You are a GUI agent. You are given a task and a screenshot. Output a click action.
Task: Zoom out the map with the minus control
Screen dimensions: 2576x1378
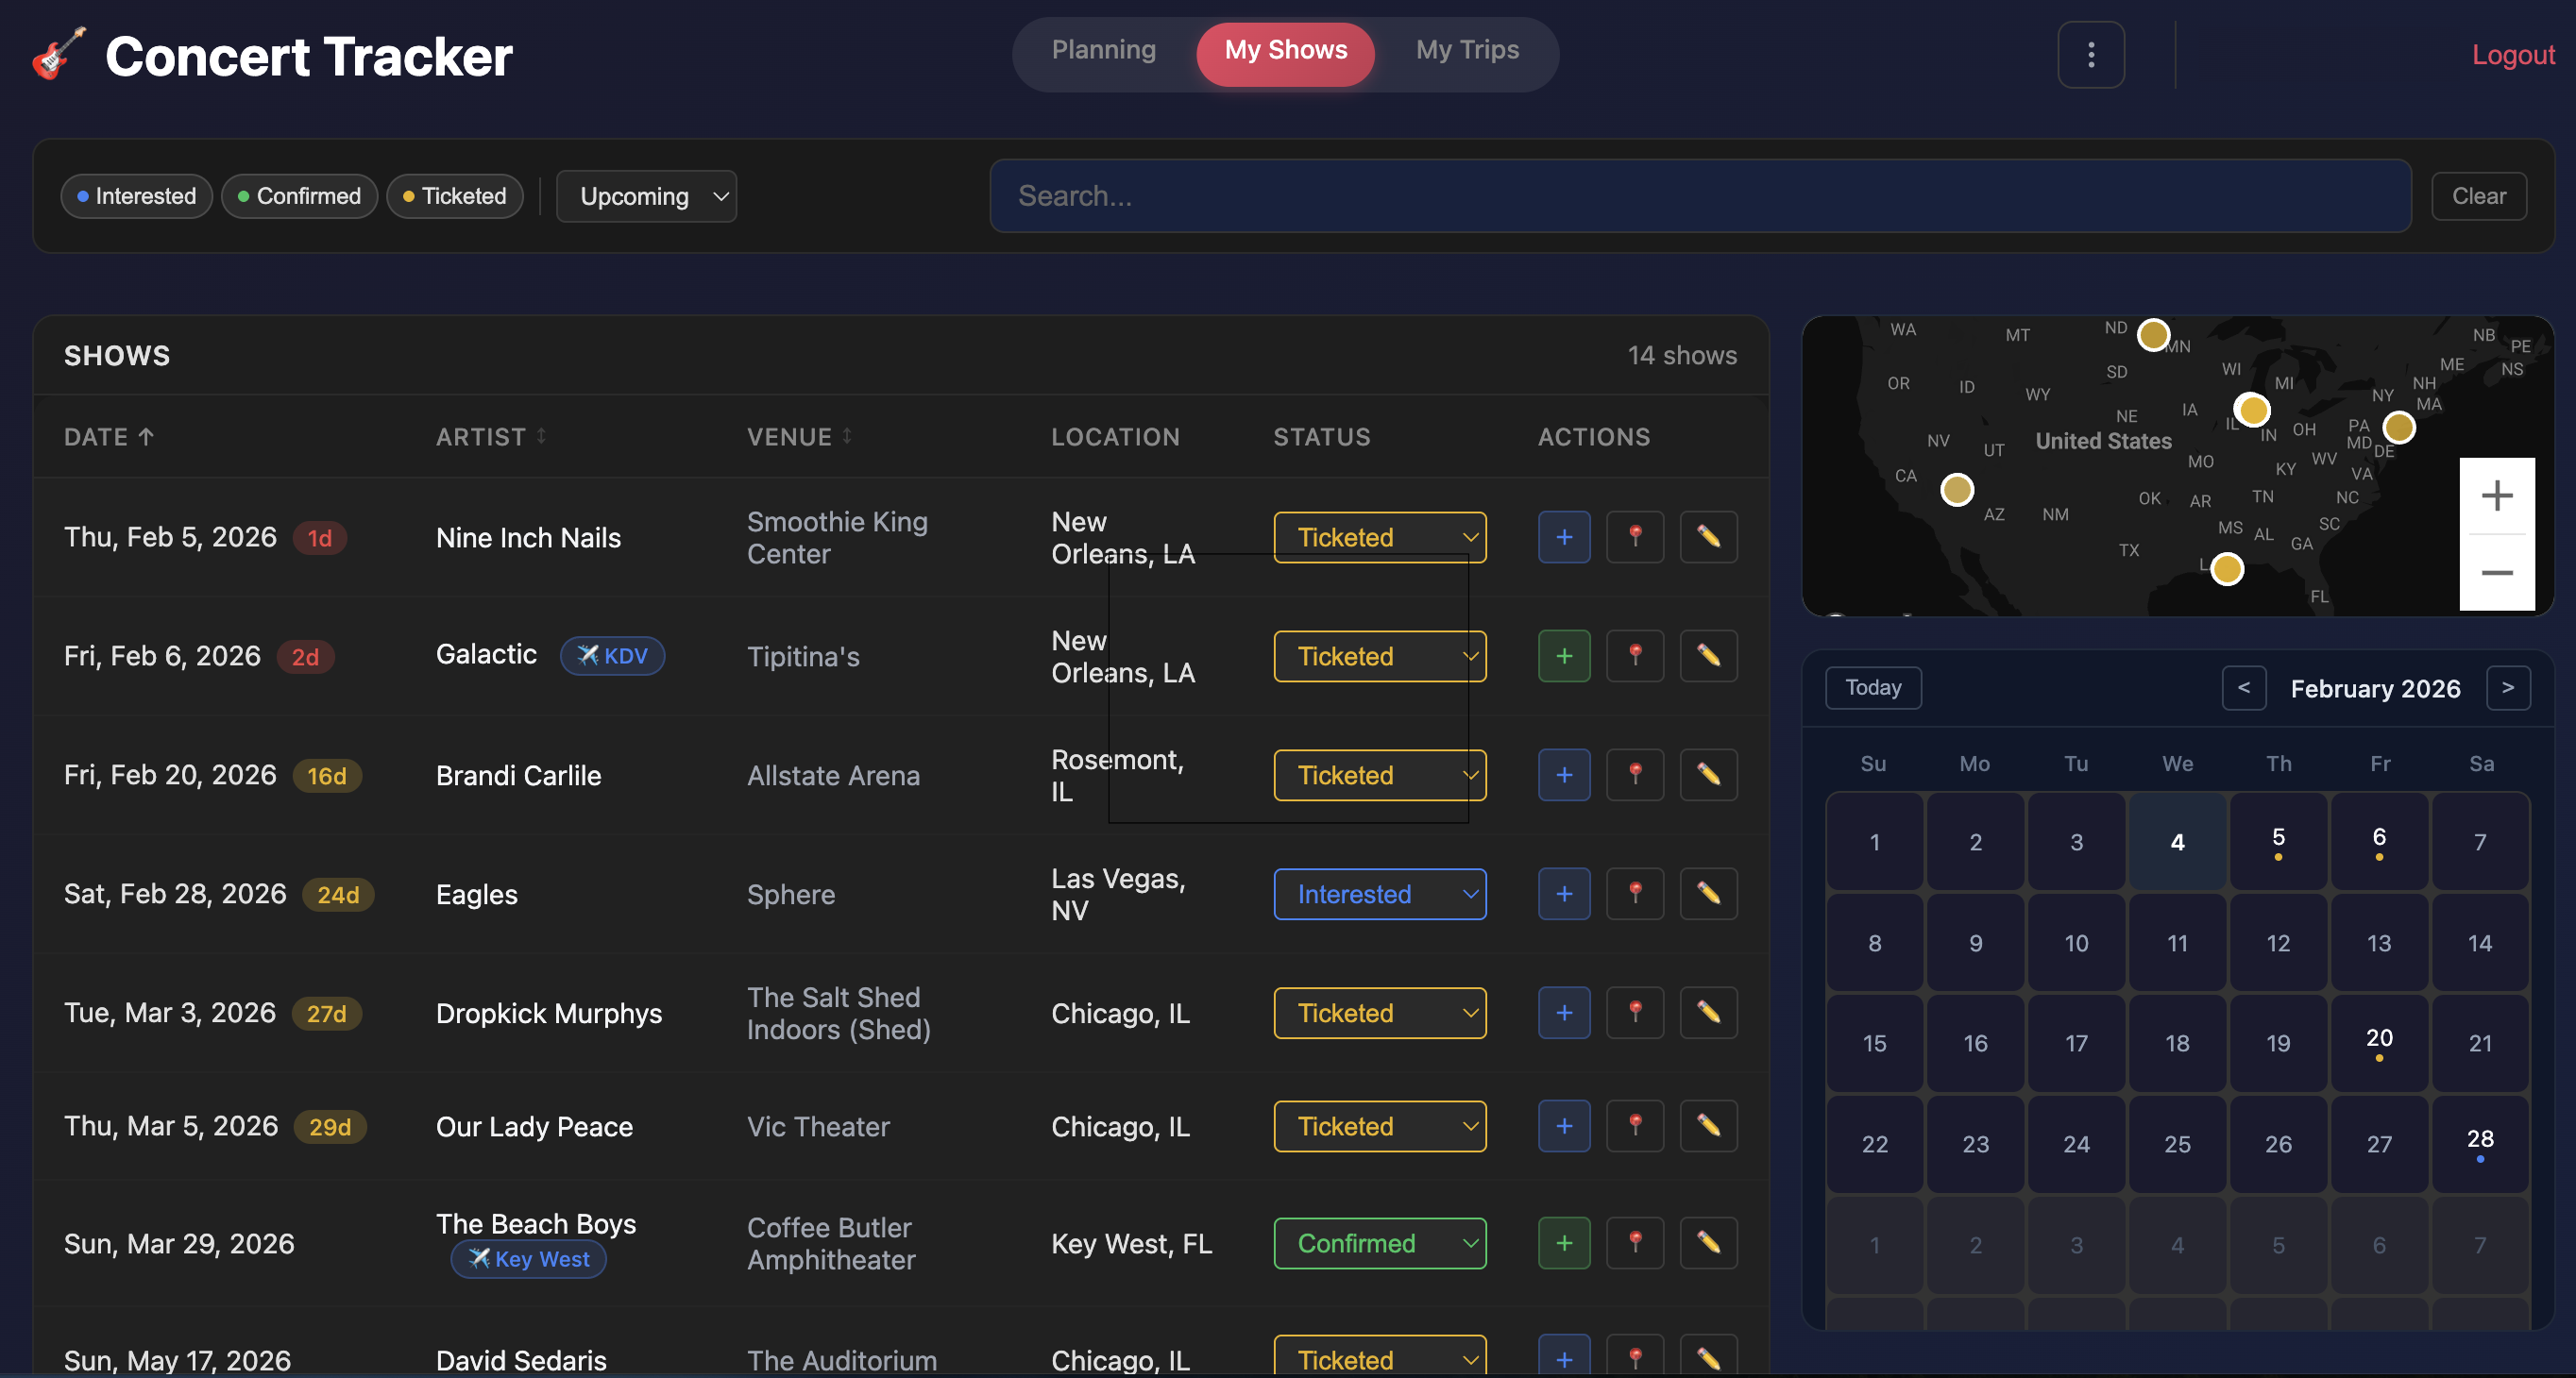point(2496,573)
